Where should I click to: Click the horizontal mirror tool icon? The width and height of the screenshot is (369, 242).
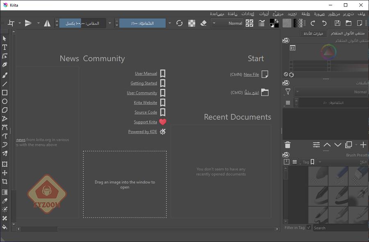[x=47, y=23]
